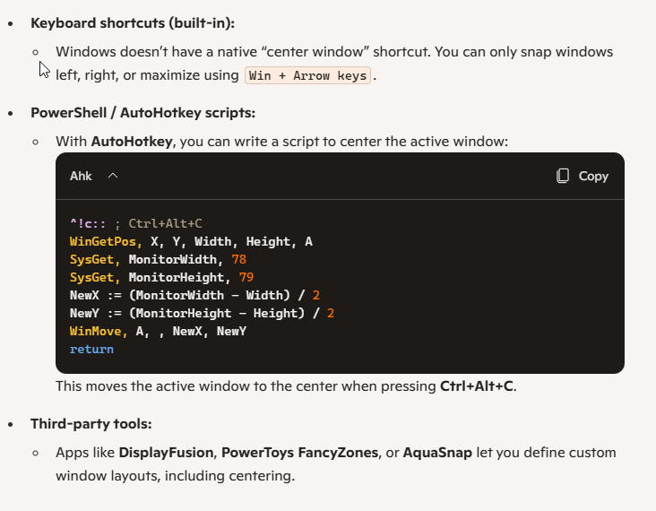Collapse the Ahk code block chevron
Image resolution: width=656 pixels, height=511 pixels.
[x=113, y=176]
